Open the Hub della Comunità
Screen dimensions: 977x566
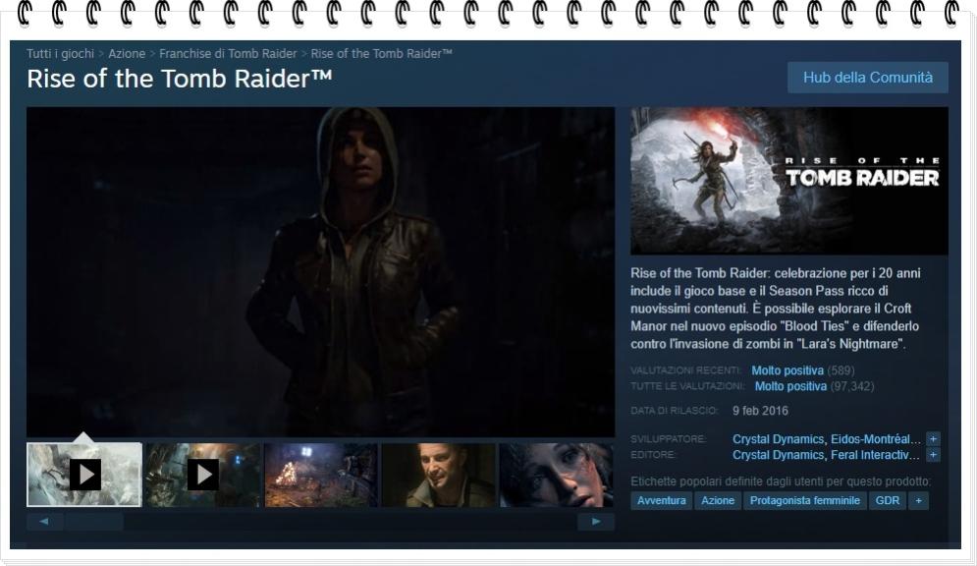(x=867, y=78)
